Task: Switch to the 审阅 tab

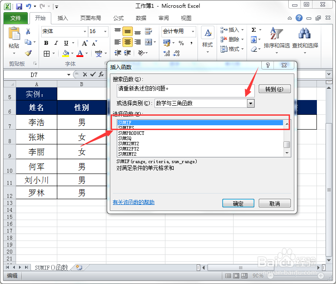Action: [x=164, y=18]
